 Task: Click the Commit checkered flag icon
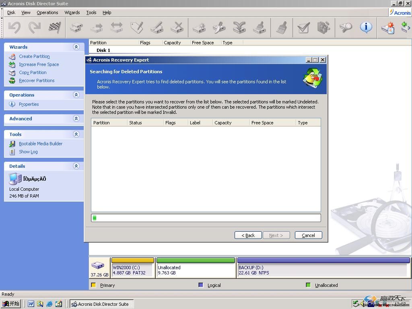[55, 28]
